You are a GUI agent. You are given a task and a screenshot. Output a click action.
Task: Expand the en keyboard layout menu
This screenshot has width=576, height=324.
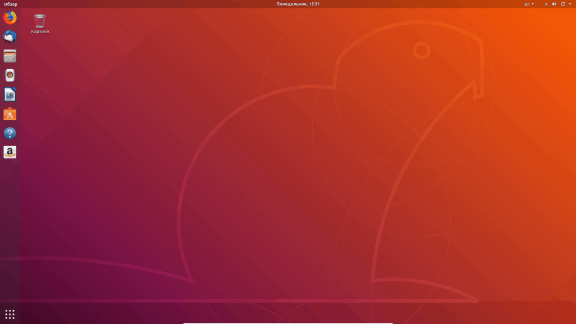click(x=529, y=4)
